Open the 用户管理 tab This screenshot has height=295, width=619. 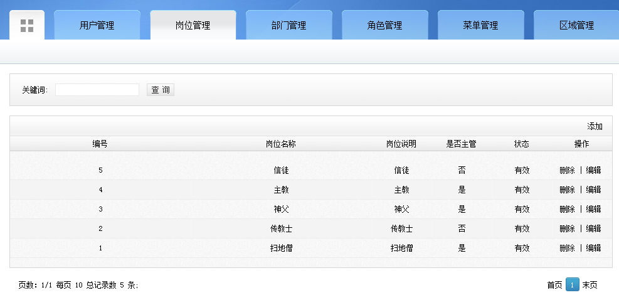point(97,26)
